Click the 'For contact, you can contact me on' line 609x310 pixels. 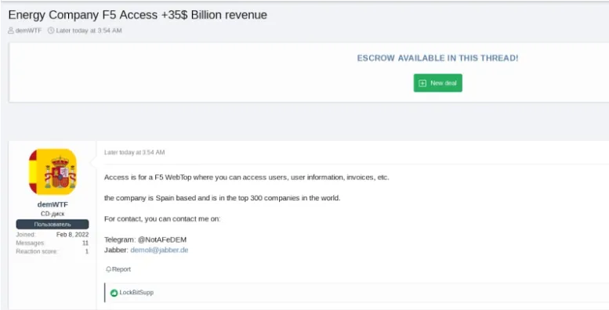pos(162,219)
